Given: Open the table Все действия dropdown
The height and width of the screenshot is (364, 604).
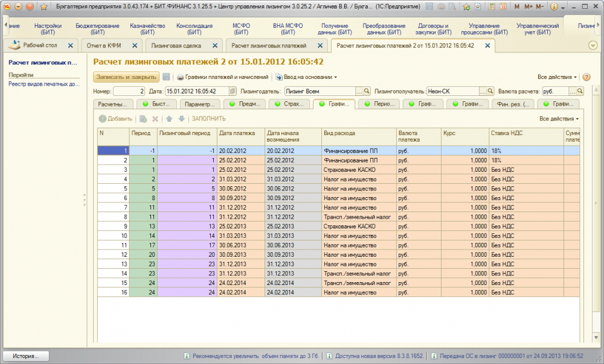Looking at the screenshot, I should pos(559,119).
